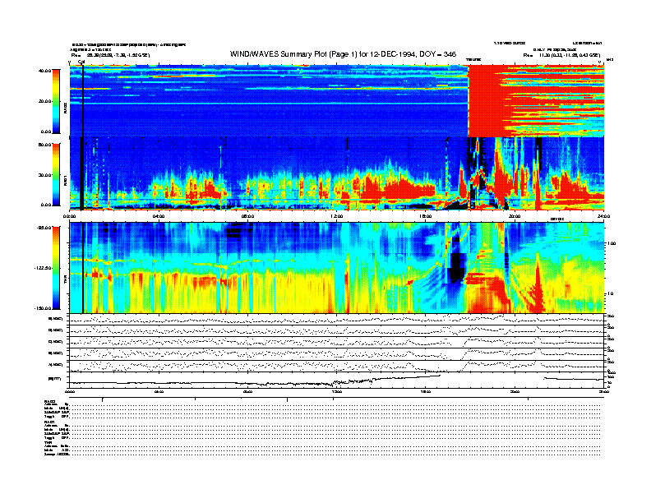Viewport: 651px width, 503px height.
Task: Click the 20:00 tick label below RAD1 panel
Action: click(515, 216)
